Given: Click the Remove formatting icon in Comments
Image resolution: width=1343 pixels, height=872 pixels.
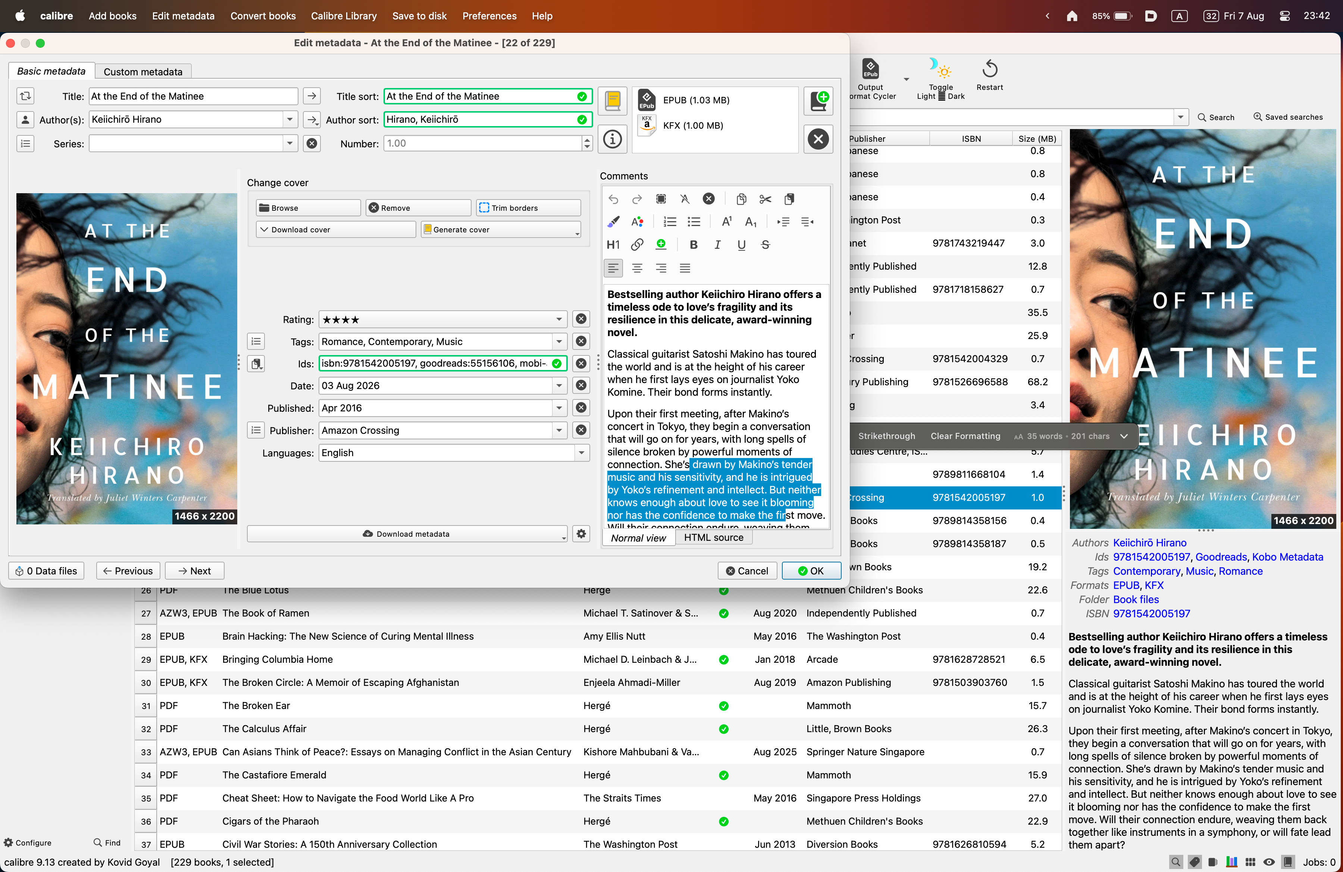Looking at the screenshot, I should coord(685,198).
